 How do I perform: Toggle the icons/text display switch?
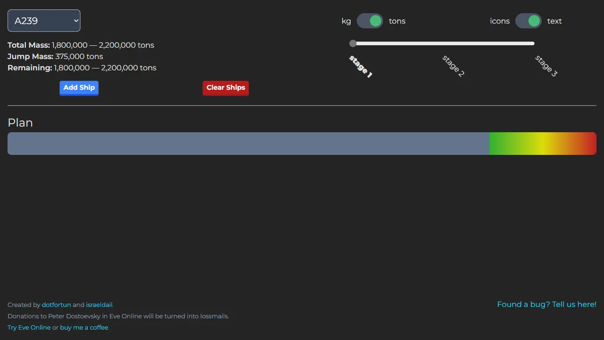tap(528, 21)
